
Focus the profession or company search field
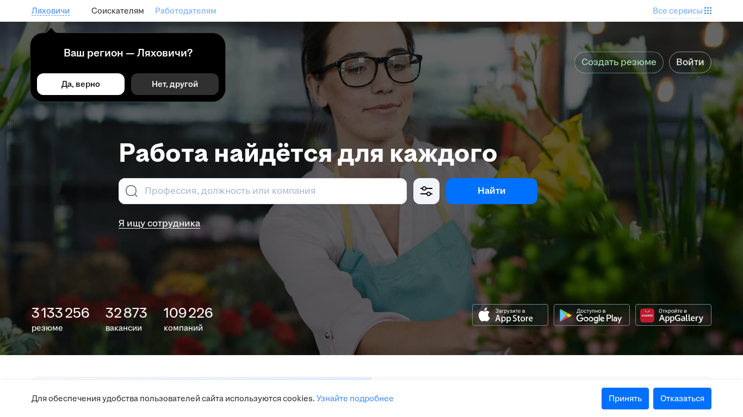point(272,191)
